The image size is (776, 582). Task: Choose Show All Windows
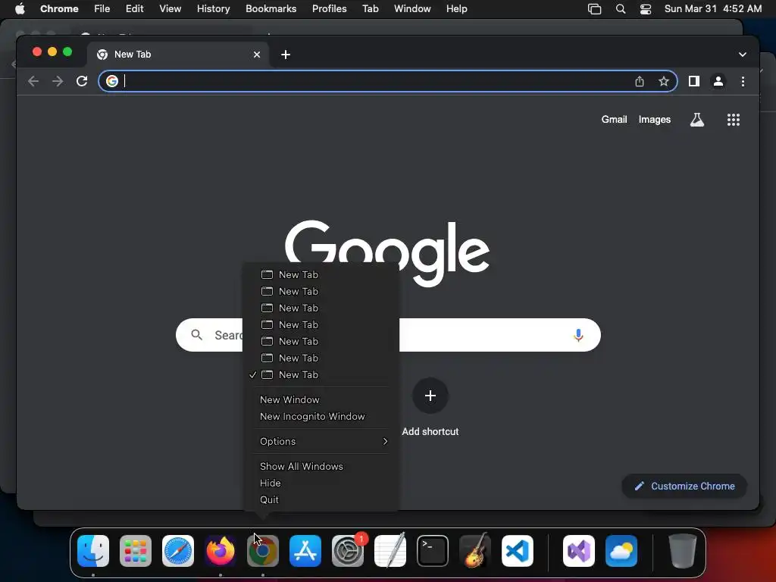pos(321,466)
